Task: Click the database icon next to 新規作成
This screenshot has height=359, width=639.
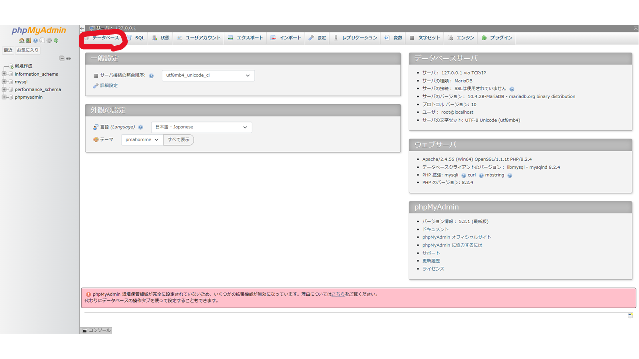Action: (x=11, y=66)
